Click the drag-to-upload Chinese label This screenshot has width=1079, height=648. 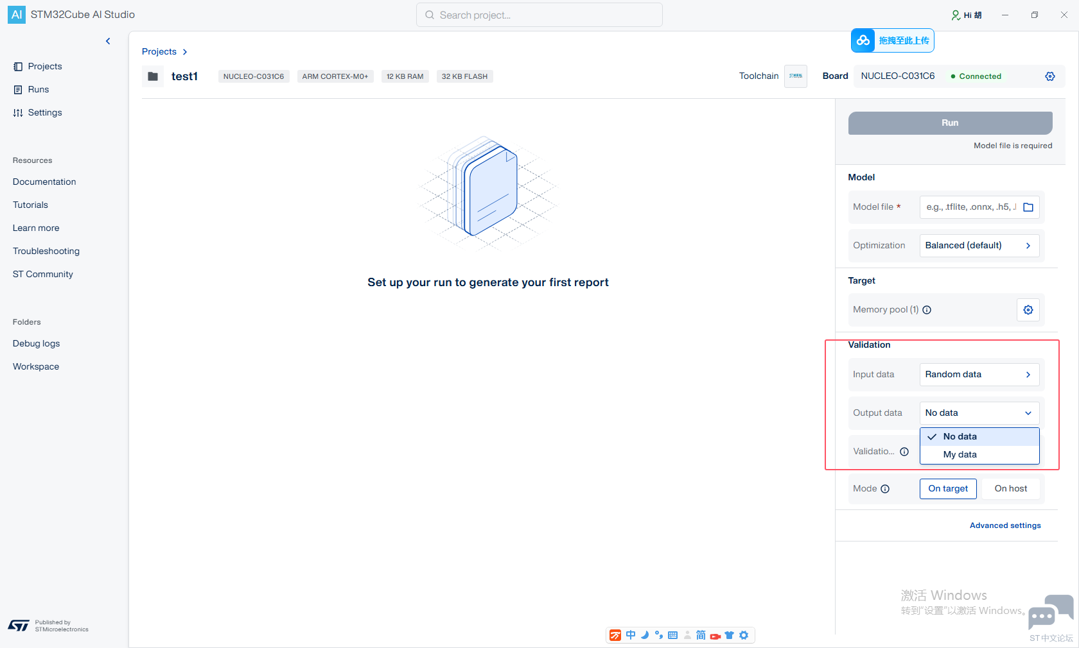click(x=904, y=40)
